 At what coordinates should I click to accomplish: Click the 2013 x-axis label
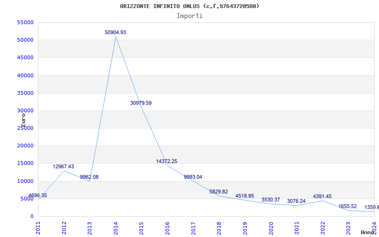pyautogui.click(x=90, y=228)
